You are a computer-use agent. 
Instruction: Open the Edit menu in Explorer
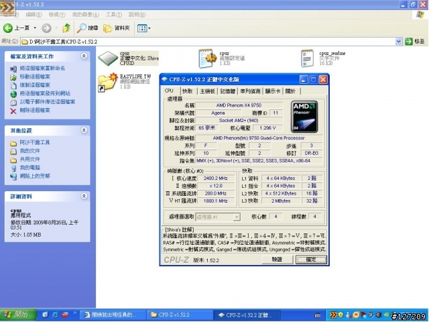pyautogui.click(x=34, y=15)
